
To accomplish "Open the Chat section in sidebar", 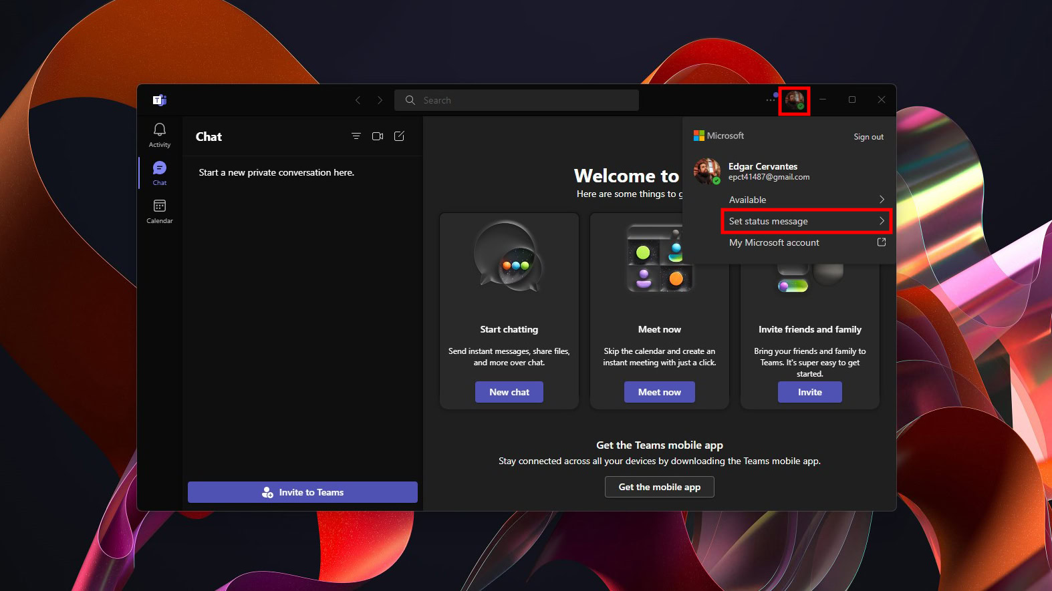I will coord(160,173).
